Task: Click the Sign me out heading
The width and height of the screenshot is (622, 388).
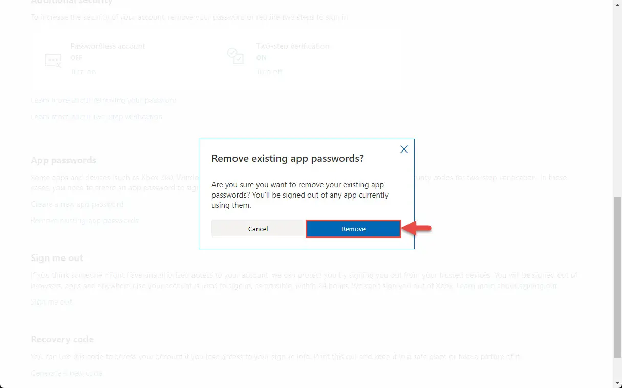Action: point(57,258)
